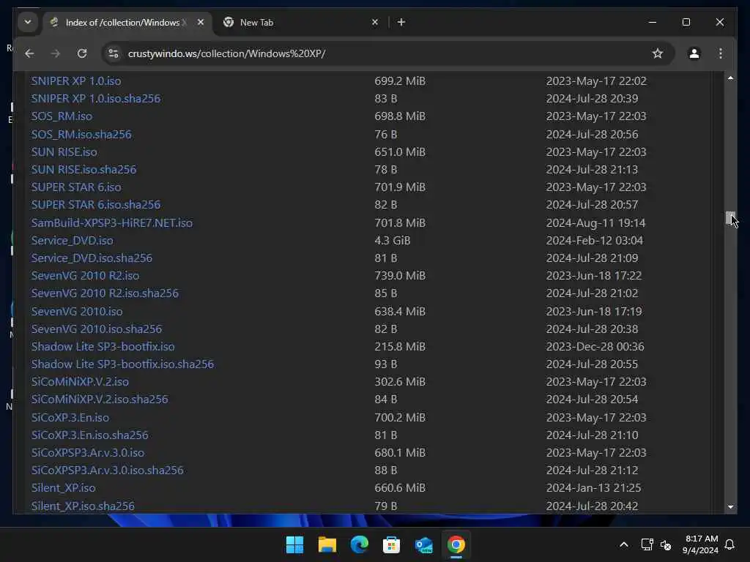This screenshot has width=750, height=562.
Task: Show hidden system tray icons
Action: [624, 544]
